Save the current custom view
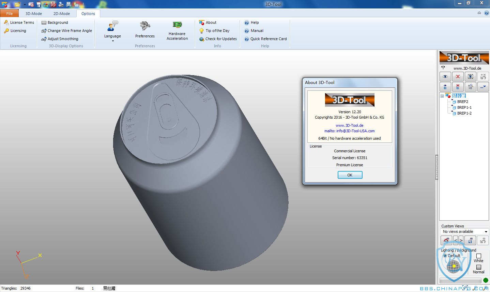Image resolution: width=490 pixels, height=292 pixels. click(470, 240)
